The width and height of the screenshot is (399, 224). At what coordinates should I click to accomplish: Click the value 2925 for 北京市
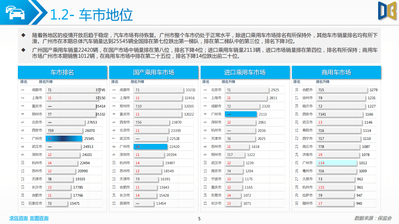tap(275, 90)
